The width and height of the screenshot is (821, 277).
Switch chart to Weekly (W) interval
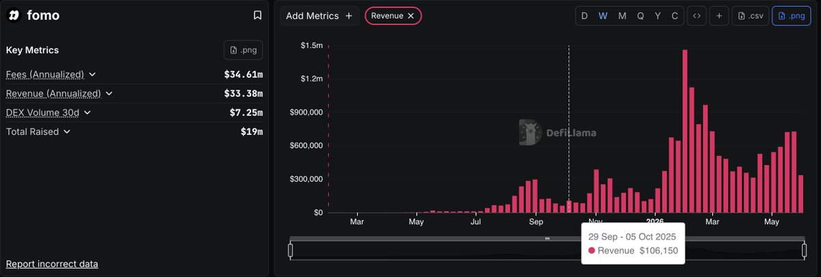coord(603,16)
